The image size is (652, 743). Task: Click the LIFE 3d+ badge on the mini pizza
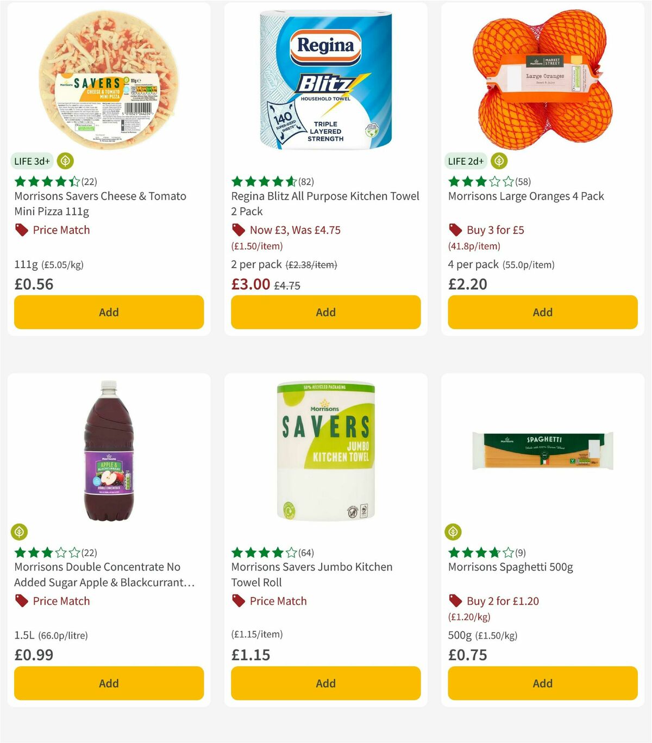pyautogui.click(x=30, y=161)
